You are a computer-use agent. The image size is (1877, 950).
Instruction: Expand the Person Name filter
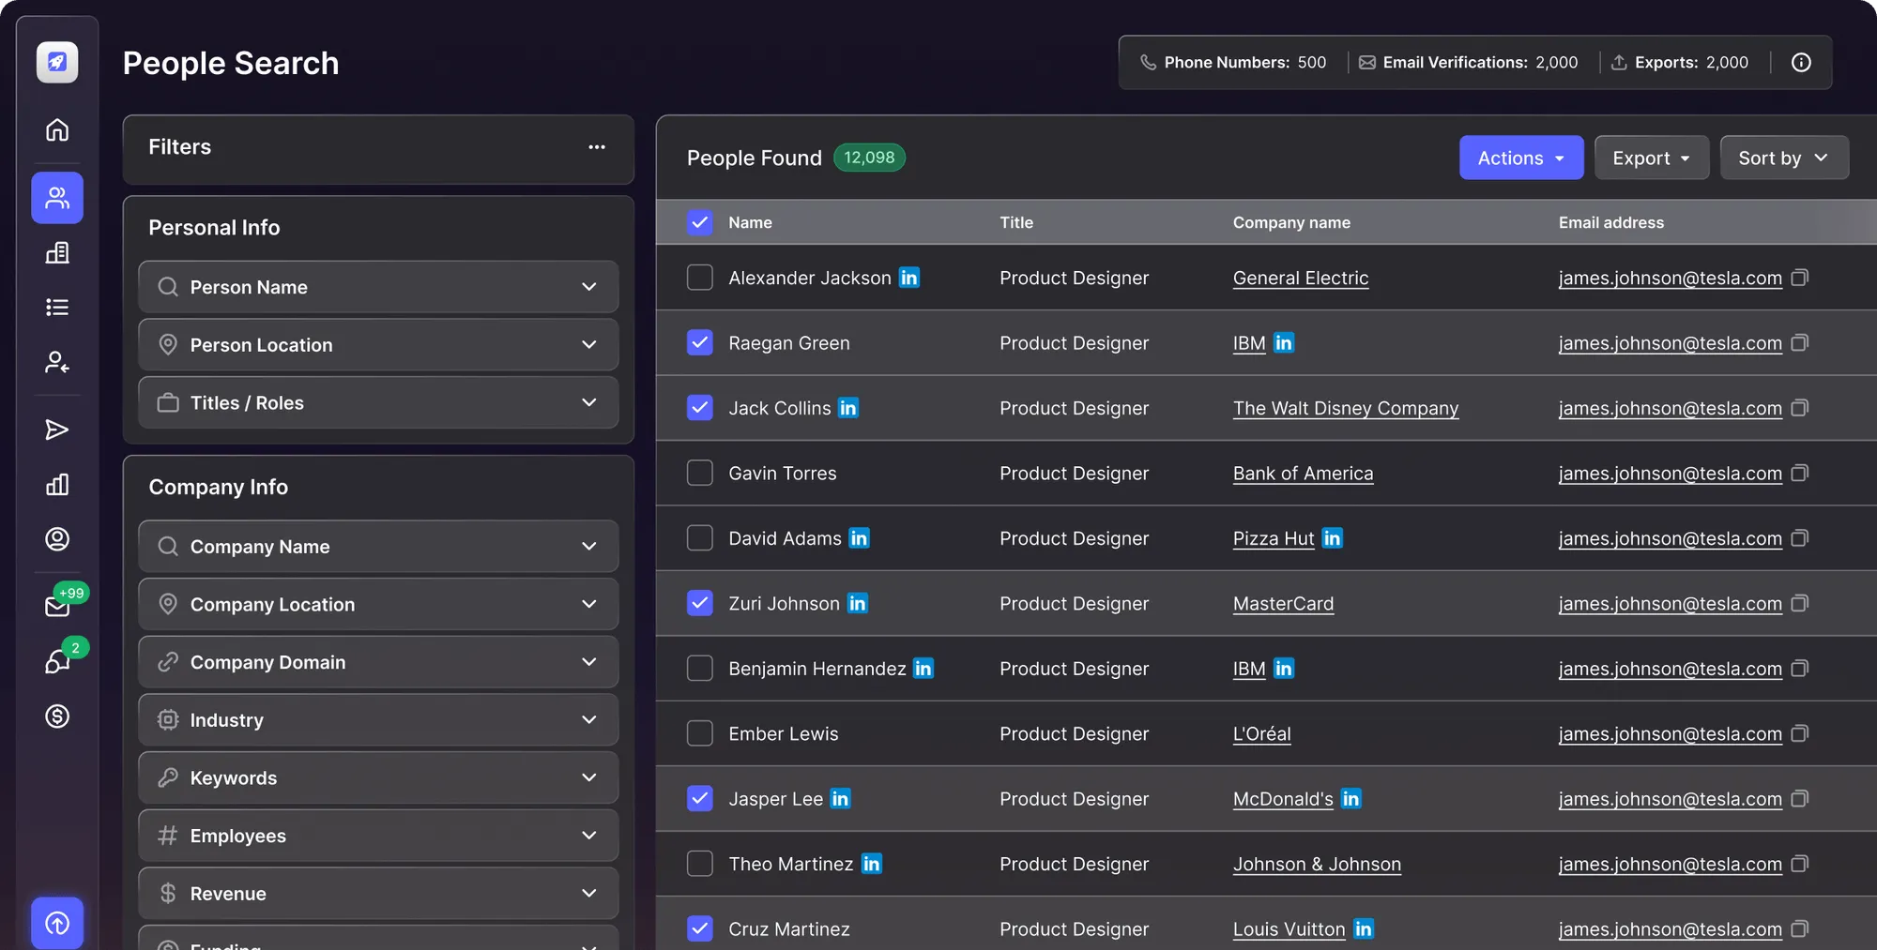tap(378, 287)
